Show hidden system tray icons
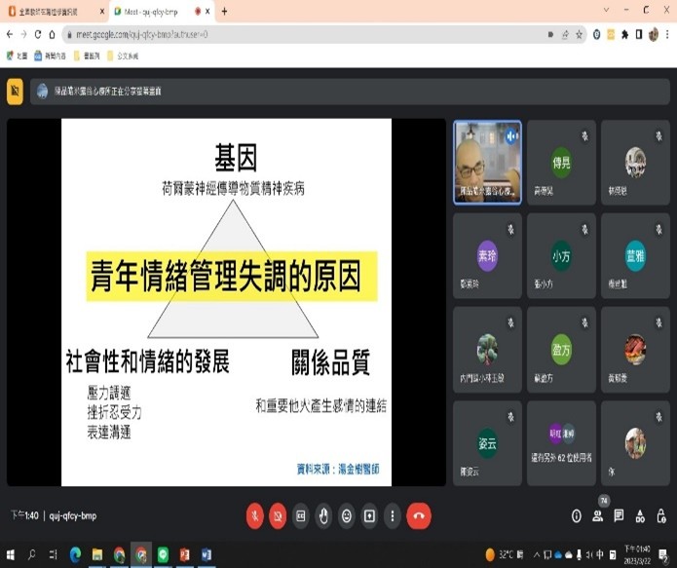Screen dimensions: 677x568 tap(537, 554)
